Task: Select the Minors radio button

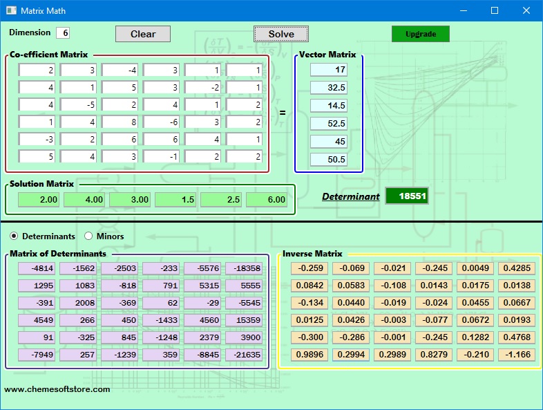Action: coord(88,236)
